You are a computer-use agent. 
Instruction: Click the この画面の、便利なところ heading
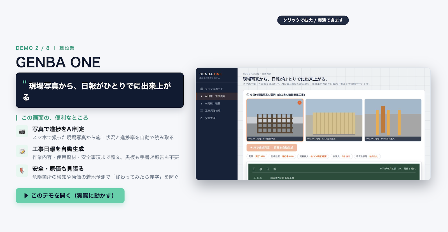(55, 118)
